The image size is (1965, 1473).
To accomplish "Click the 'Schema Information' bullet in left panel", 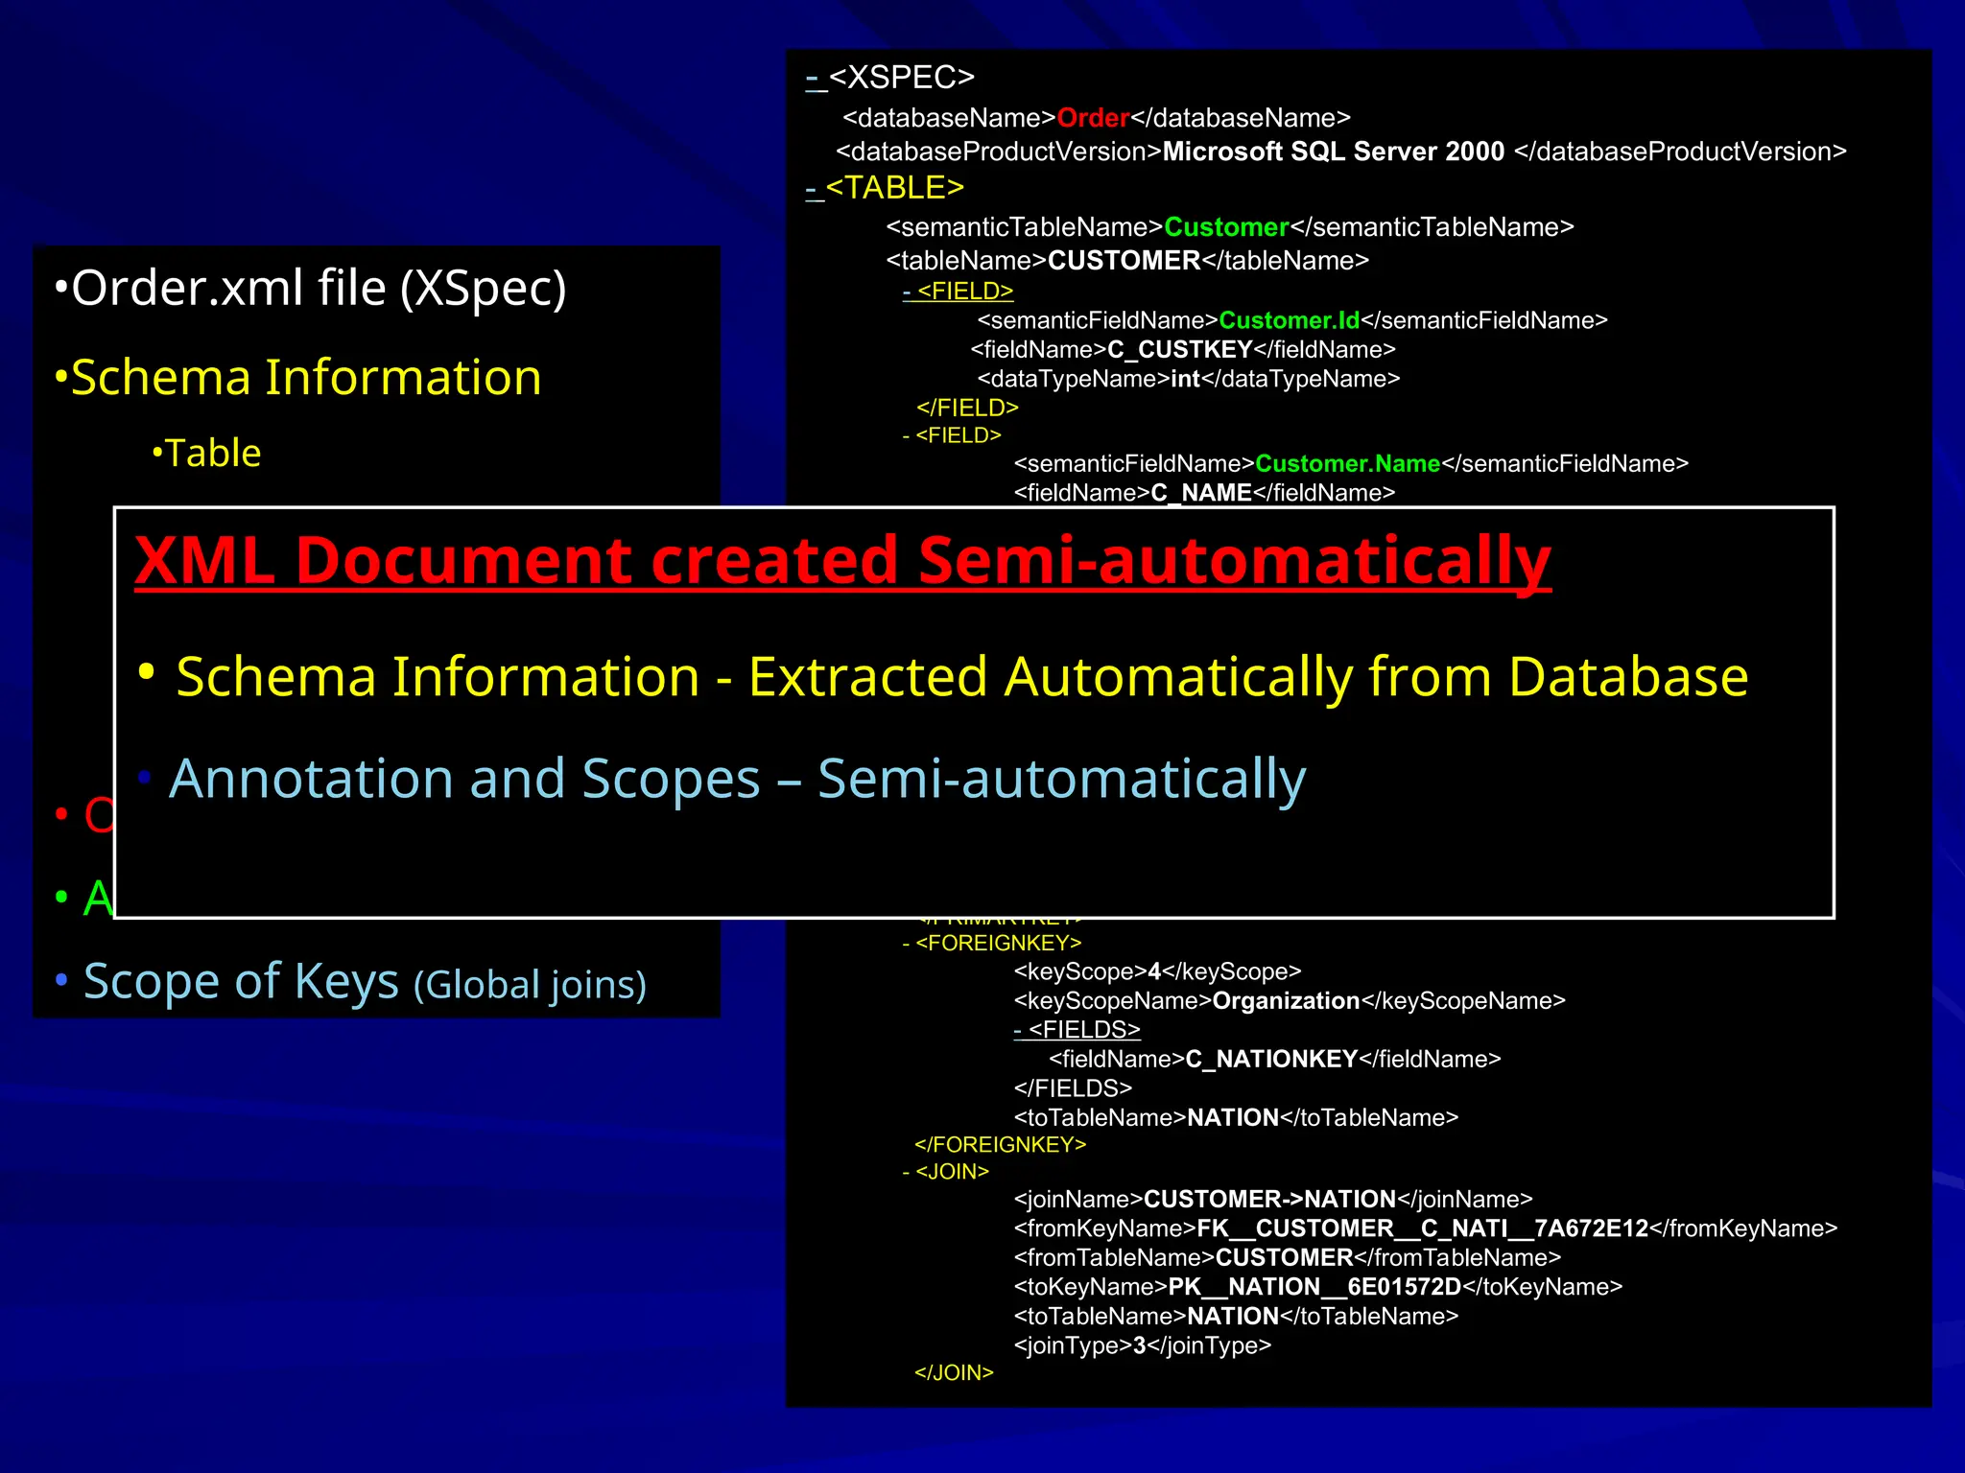I will pyautogui.click(x=298, y=378).
